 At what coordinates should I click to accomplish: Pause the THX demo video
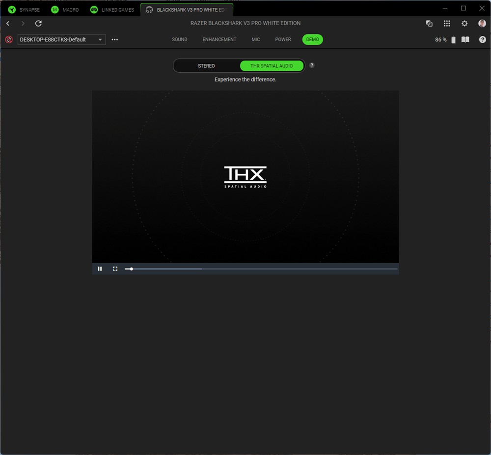click(100, 269)
